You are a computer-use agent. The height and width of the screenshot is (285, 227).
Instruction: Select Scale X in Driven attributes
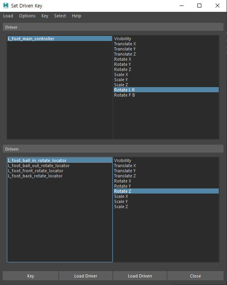[166, 196]
